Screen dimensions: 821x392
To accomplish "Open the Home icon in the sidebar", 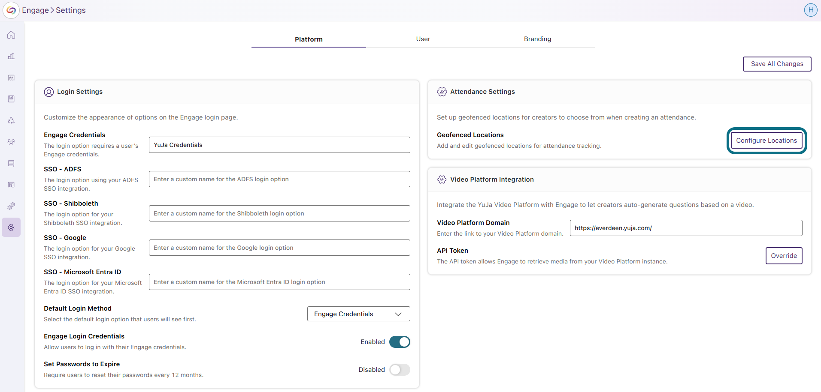I will point(11,35).
